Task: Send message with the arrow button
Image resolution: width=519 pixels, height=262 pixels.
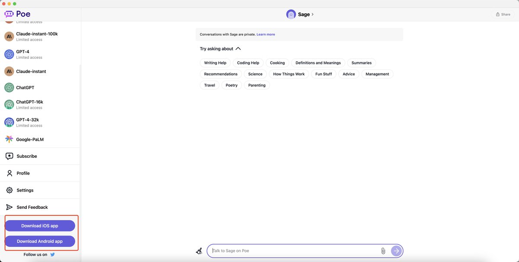Action: [396, 251]
